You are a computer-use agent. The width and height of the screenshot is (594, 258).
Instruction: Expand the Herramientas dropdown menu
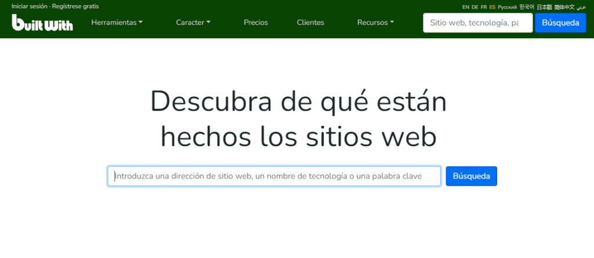pos(117,23)
